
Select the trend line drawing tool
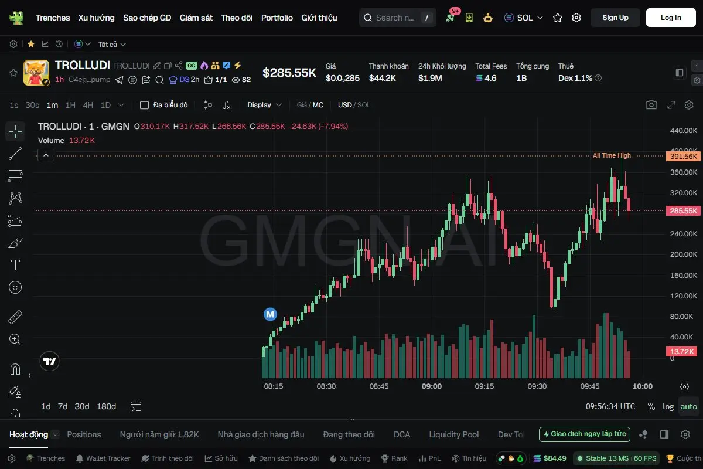tap(15, 154)
